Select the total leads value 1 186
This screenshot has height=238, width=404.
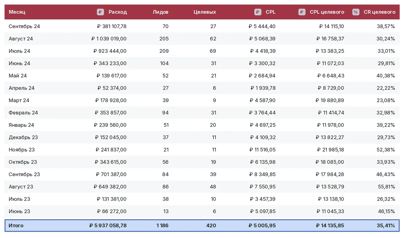163,226
